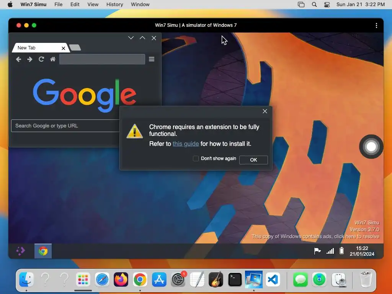Launch Safari from the Dock
The width and height of the screenshot is (392, 294).
tap(102, 279)
